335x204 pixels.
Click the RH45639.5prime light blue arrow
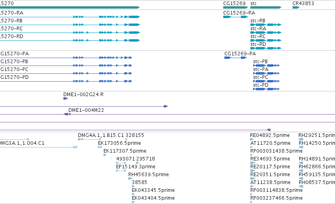pos(130,178)
